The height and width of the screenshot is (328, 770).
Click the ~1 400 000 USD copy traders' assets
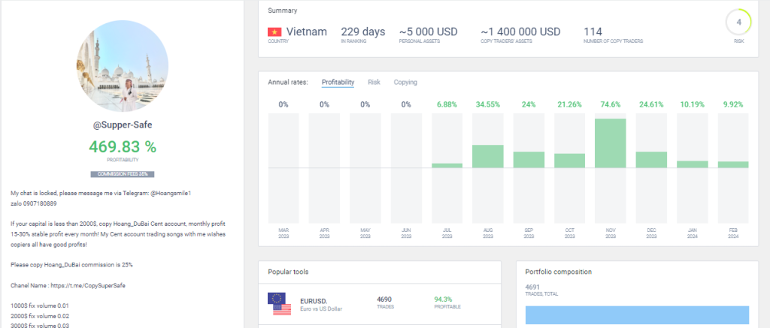point(520,32)
